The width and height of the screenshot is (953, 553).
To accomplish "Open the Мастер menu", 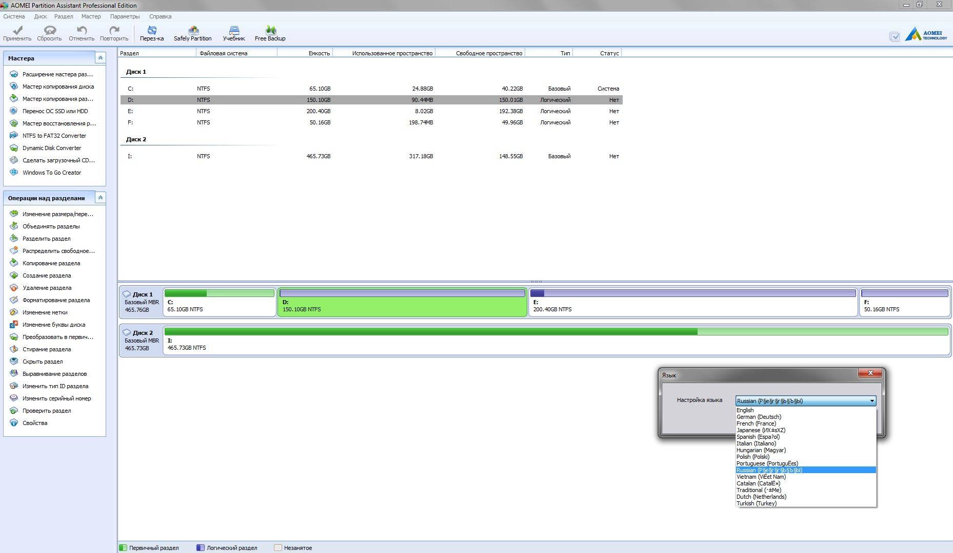I will [91, 16].
